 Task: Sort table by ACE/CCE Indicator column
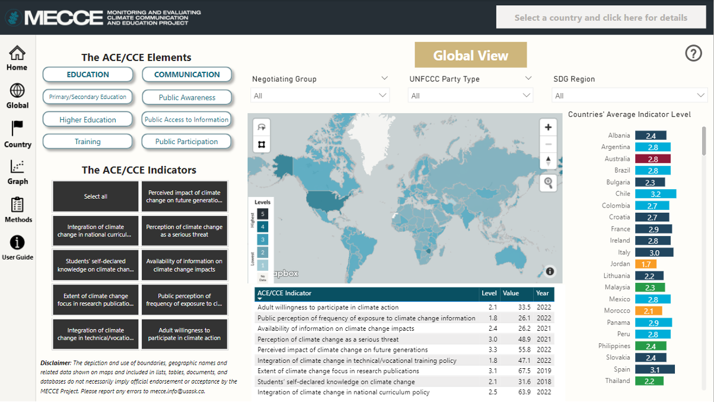(284, 293)
